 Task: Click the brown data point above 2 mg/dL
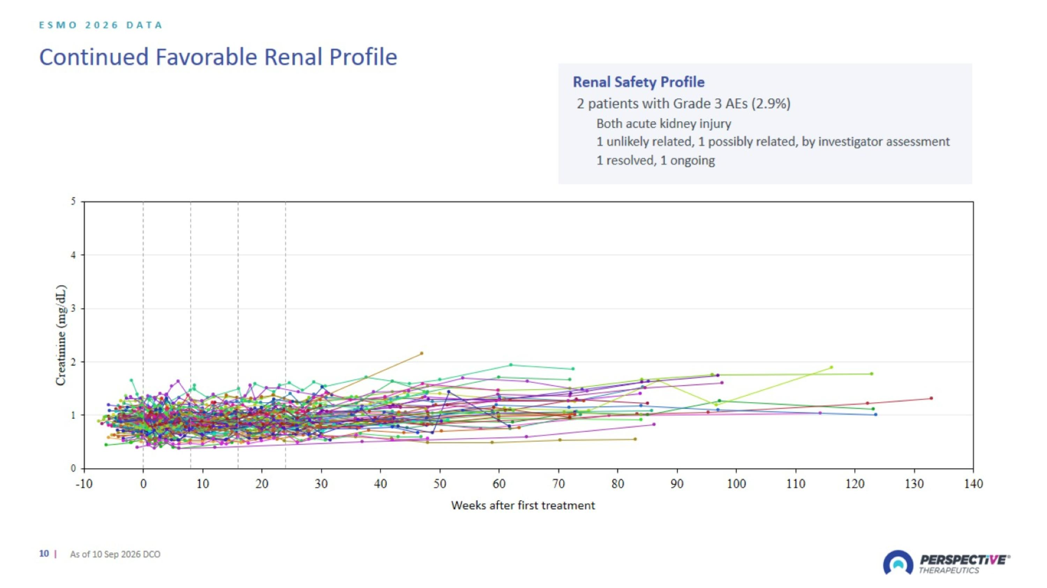pos(422,353)
